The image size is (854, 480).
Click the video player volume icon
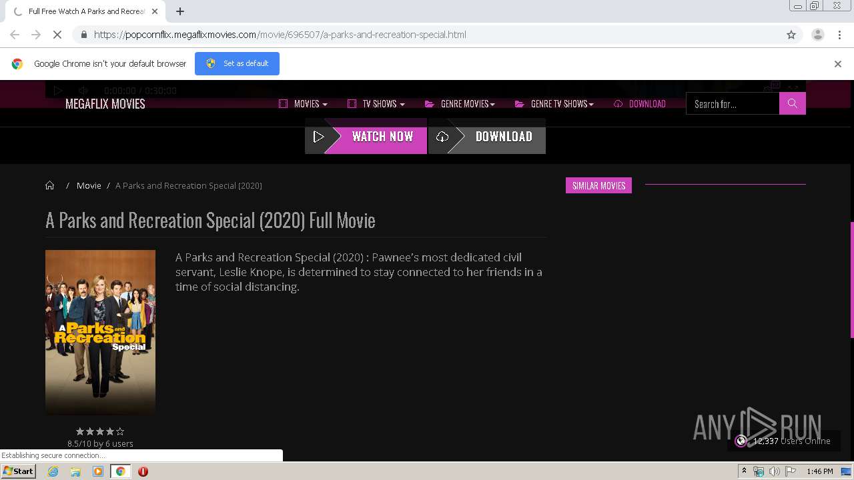coord(83,90)
